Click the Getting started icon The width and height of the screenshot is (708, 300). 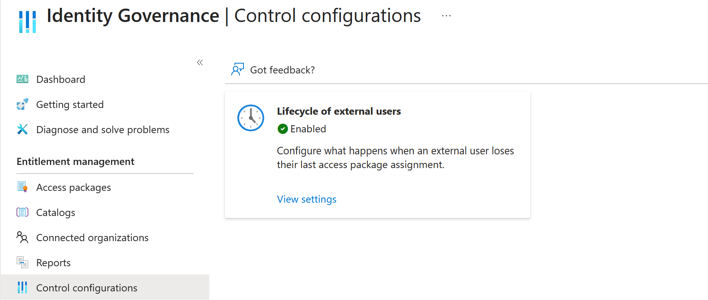click(x=22, y=104)
